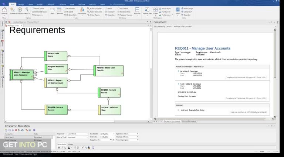The image size is (284, 157).
Task: Click print icon in Resource Allocation toolbar
Action: pyautogui.click(x=22, y=130)
